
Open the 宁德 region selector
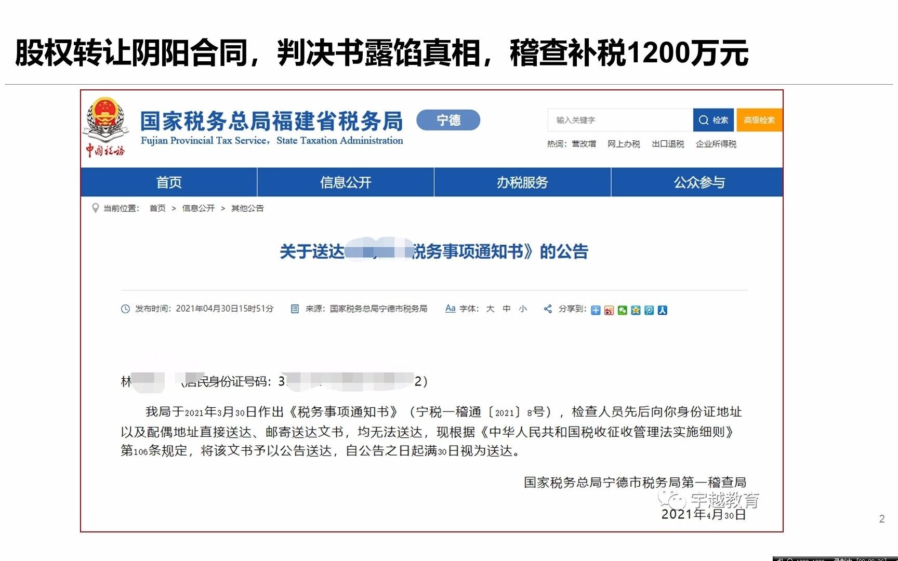point(448,120)
